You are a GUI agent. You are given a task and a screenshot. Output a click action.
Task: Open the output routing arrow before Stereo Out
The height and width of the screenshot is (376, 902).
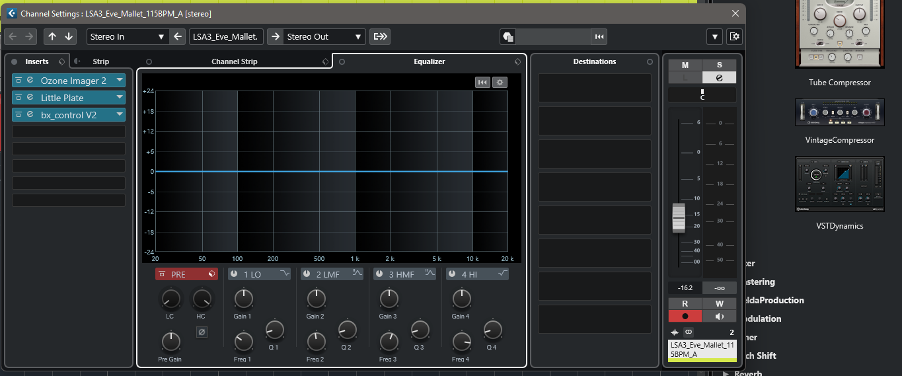(275, 37)
